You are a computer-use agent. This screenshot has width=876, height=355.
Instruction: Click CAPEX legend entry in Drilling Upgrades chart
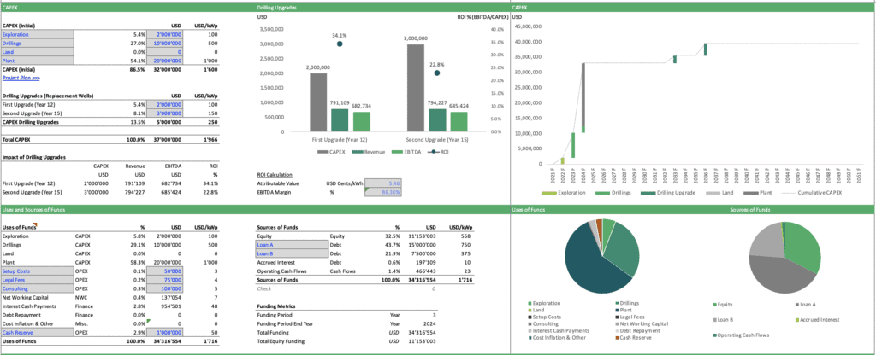click(332, 152)
